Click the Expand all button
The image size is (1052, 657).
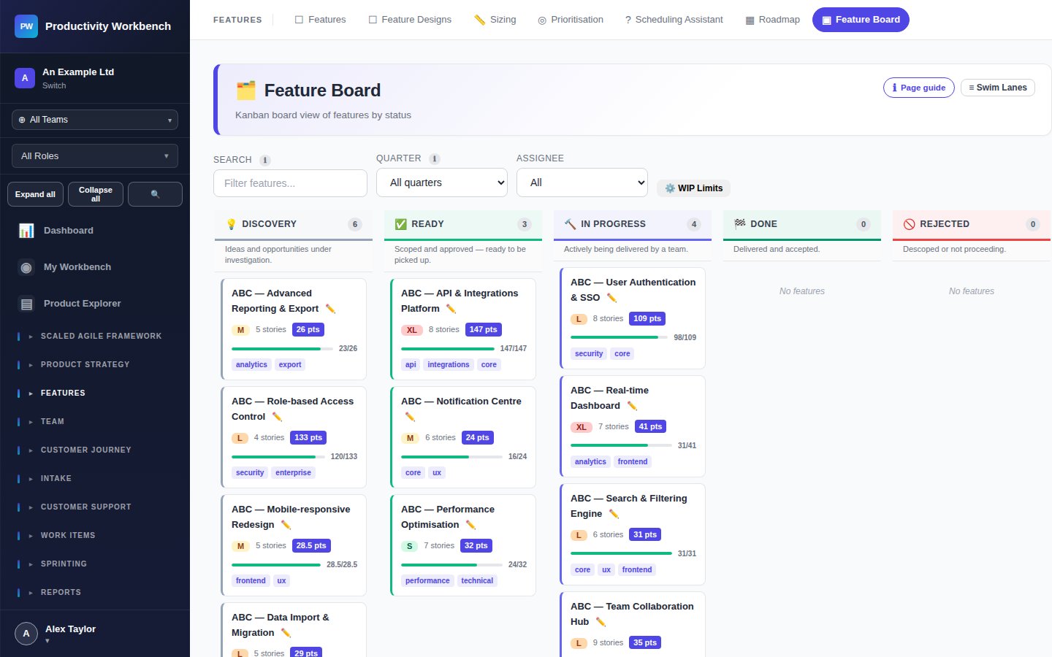tap(35, 194)
